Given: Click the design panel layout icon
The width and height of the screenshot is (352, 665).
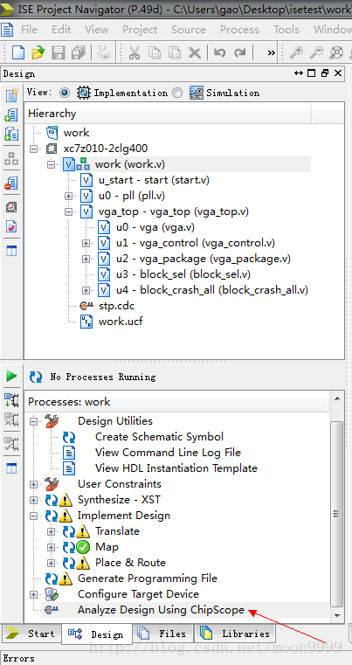Looking at the screenshot, I should coord(11,251).
